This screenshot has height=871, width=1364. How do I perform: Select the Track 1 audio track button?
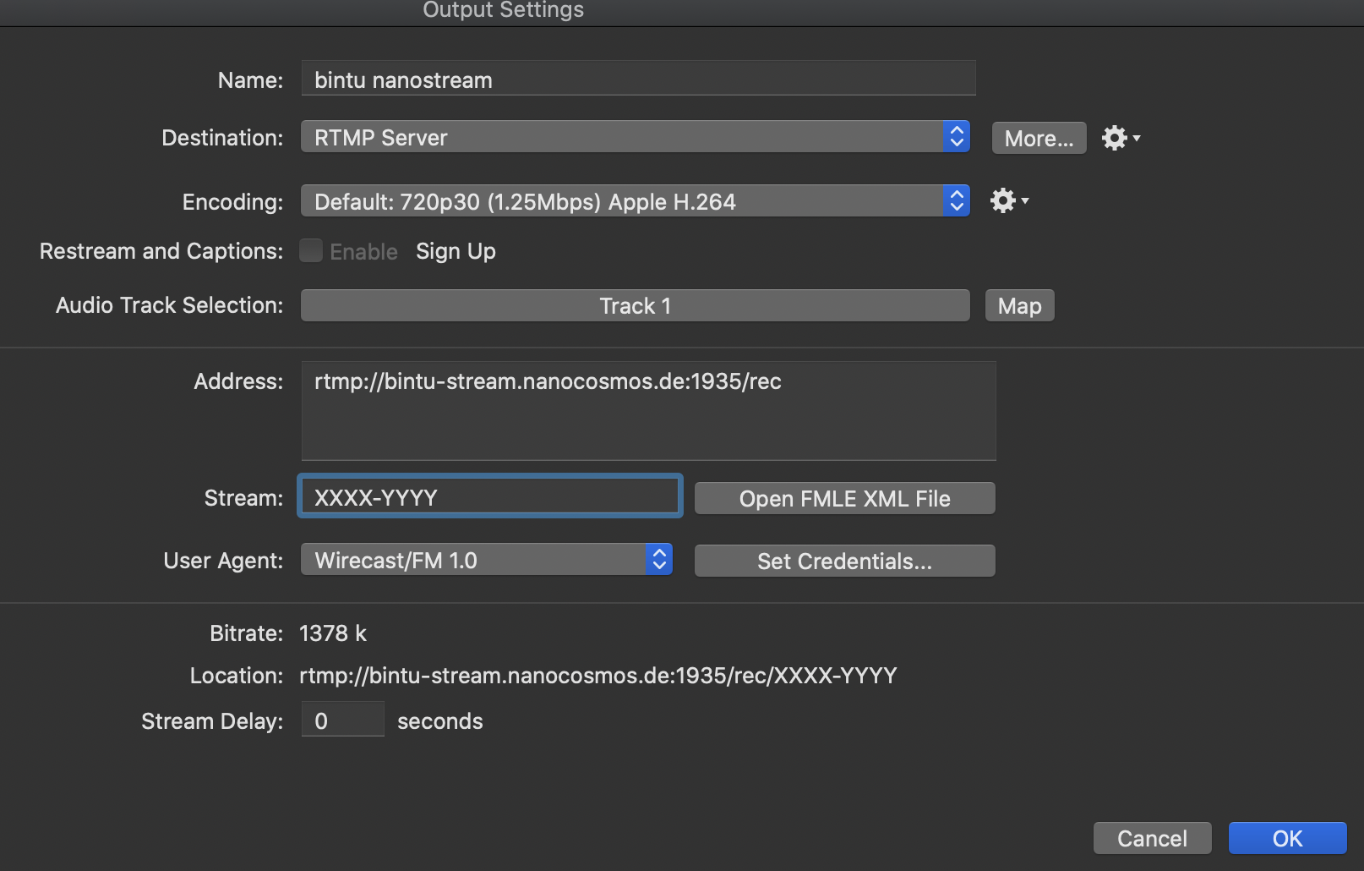tap(635, 305)
